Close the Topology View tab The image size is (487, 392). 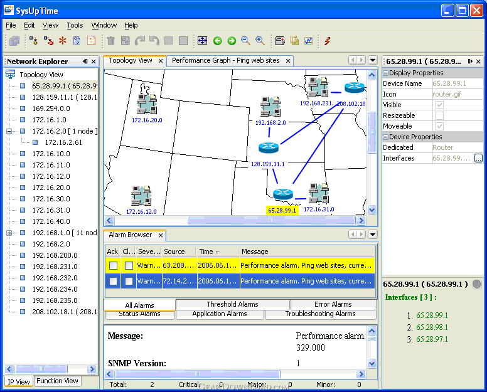[161, 61]
